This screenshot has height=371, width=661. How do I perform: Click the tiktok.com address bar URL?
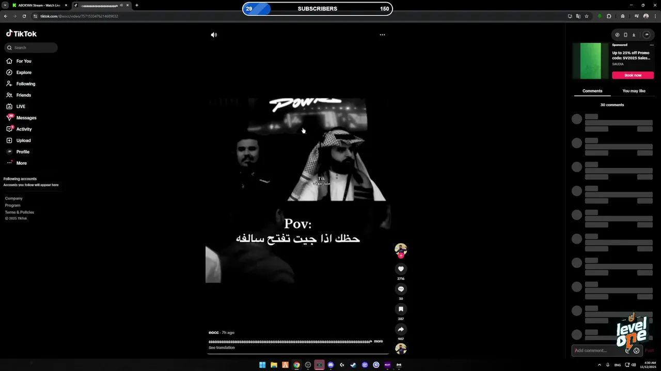[79, 16]
